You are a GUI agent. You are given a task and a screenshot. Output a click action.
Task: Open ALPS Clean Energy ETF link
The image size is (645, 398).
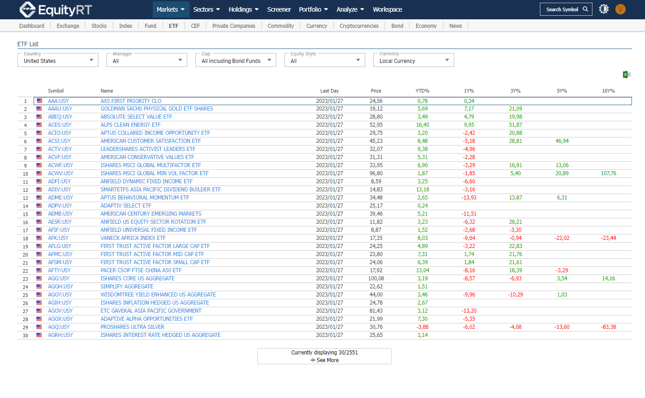(130, 125)
